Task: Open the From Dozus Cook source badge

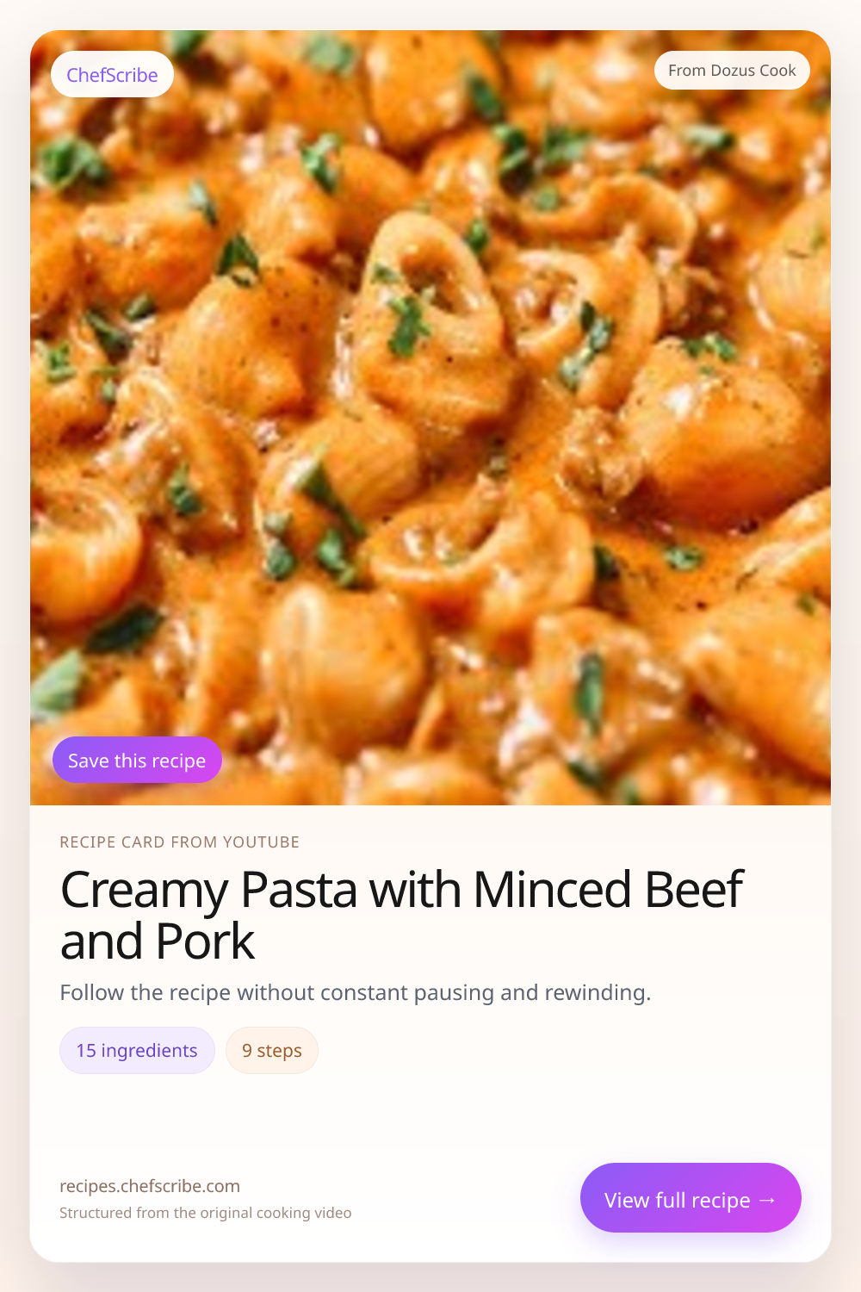Action: 732,71
